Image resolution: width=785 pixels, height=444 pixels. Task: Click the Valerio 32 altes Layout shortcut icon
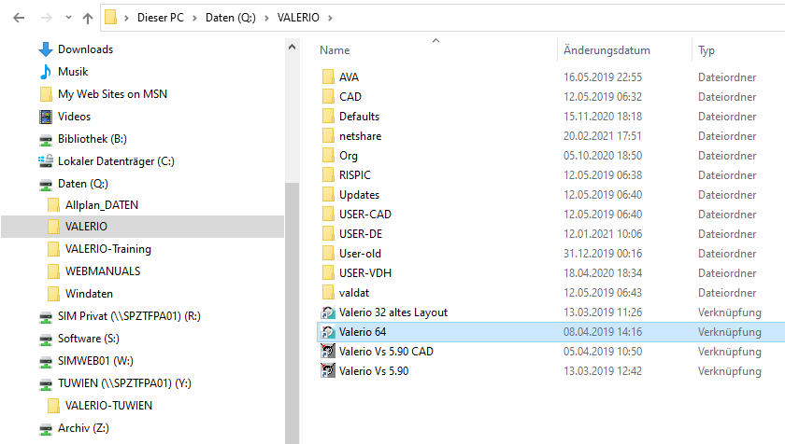(328, 312)
